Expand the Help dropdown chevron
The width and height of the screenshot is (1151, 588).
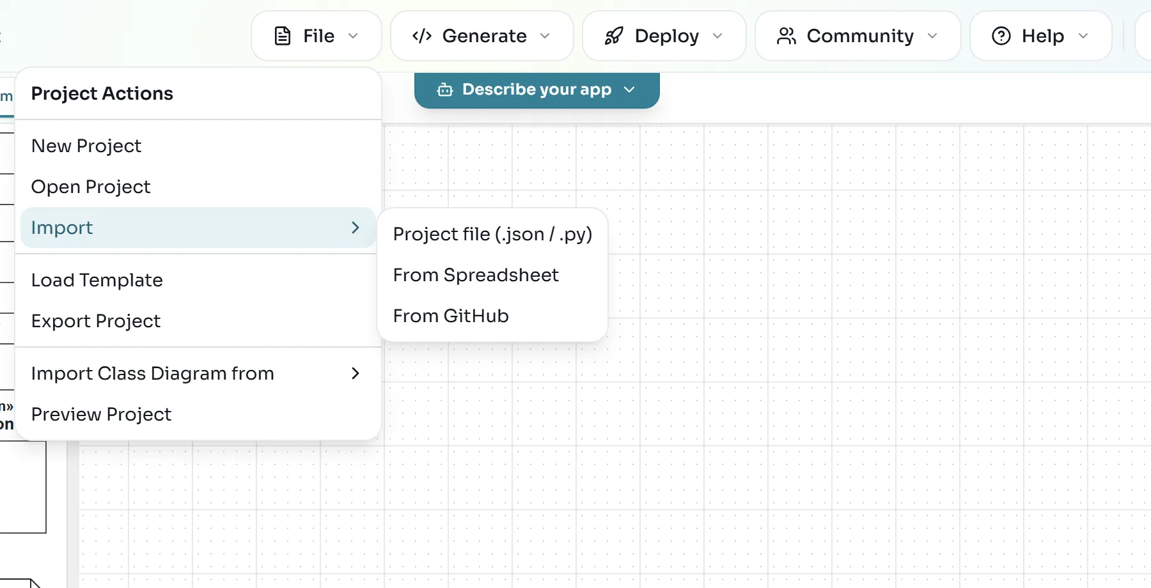pyautogui.click(x=1083, y=36)
